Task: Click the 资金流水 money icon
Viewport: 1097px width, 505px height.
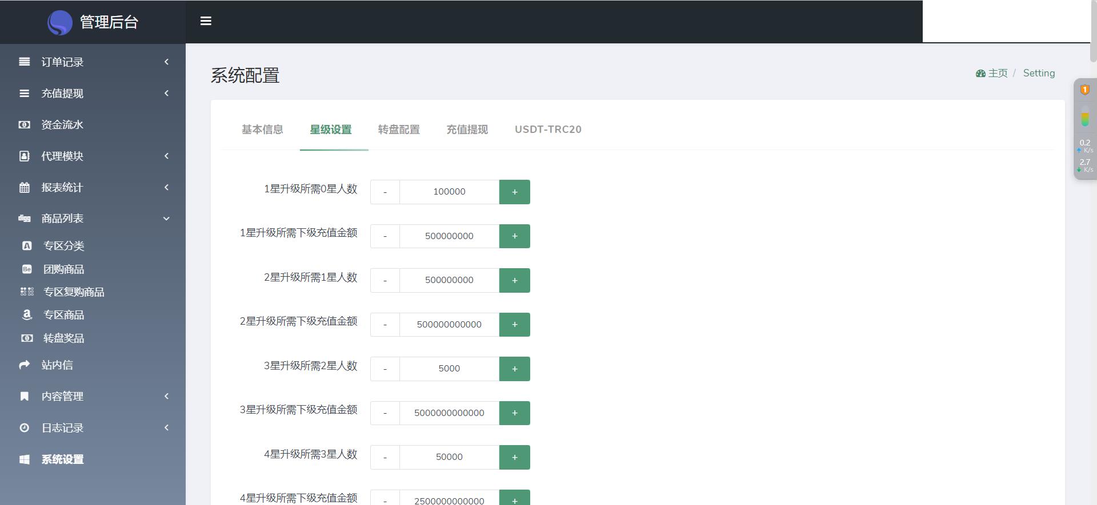Action: tap(24, 124)
